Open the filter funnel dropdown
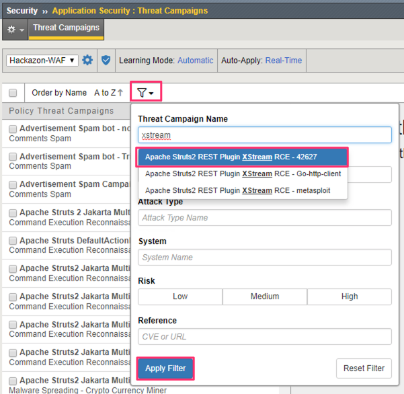 point(146,92)
